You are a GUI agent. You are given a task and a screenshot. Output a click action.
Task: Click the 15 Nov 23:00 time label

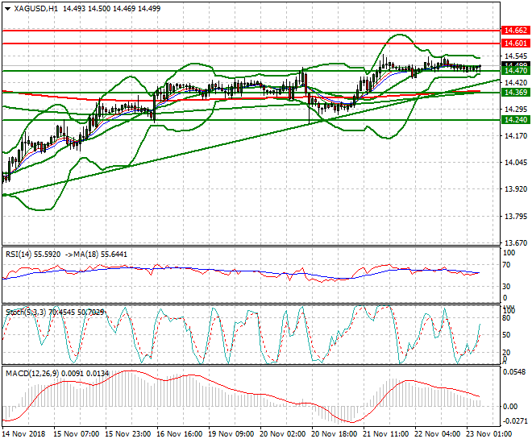pyautogui.click(x=128, y=434)
